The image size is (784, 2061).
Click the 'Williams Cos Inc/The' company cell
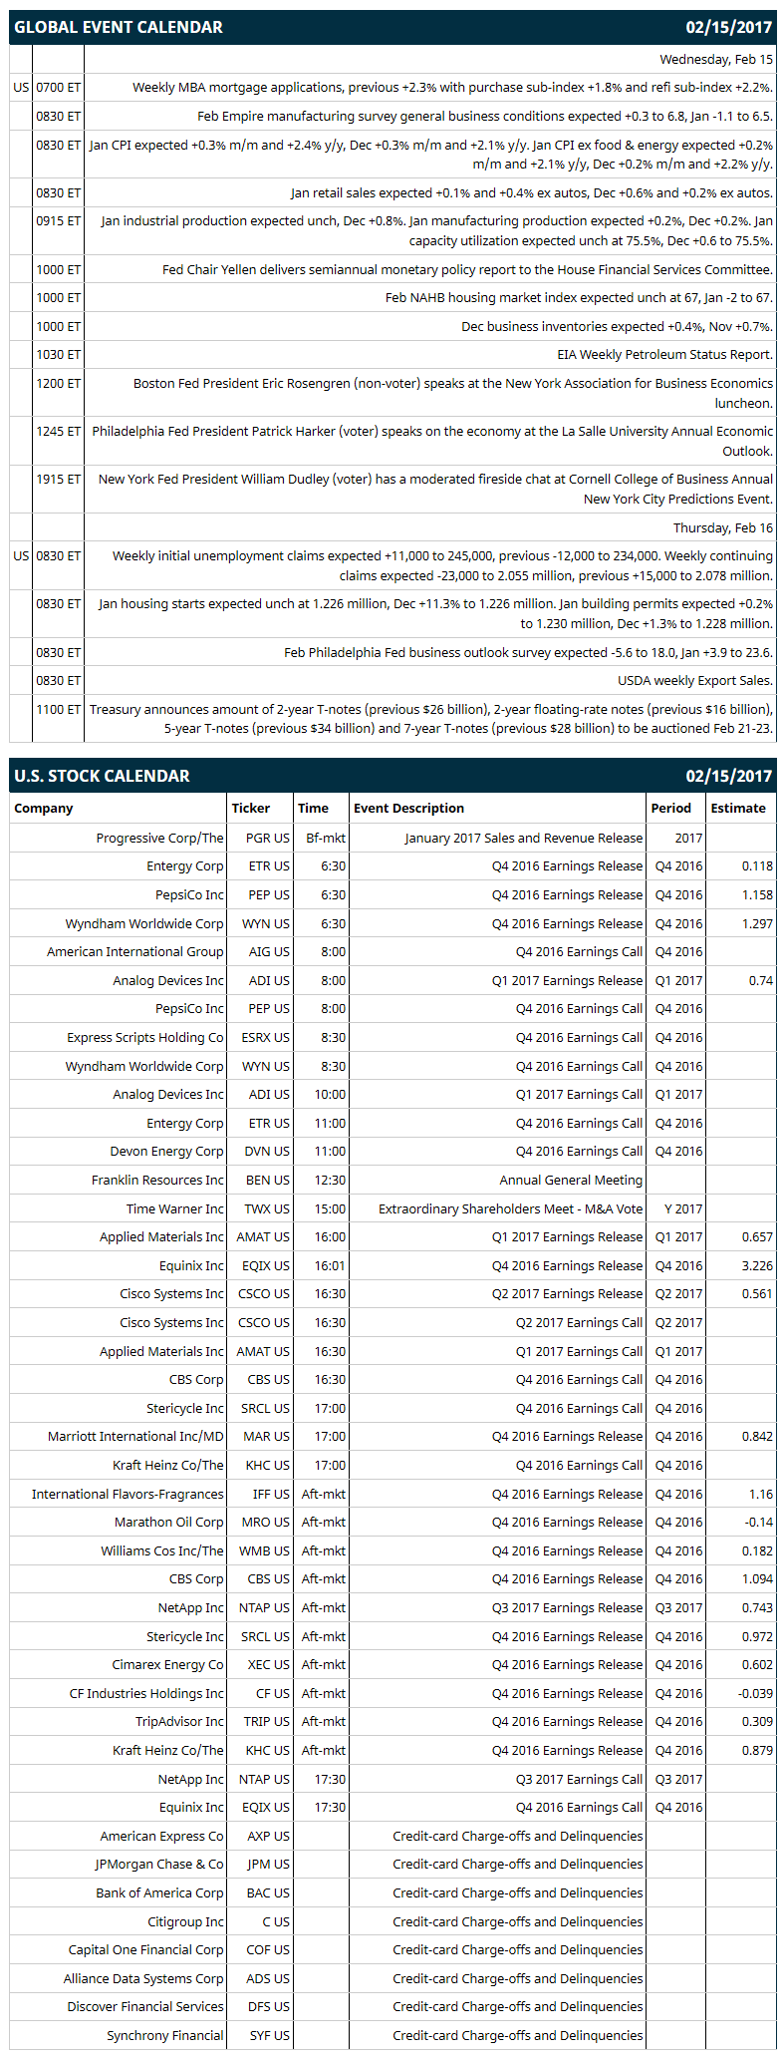pyautogui.click(x=162, y=1550)
